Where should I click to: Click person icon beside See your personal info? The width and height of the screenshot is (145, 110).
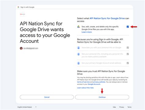point(79,54)
